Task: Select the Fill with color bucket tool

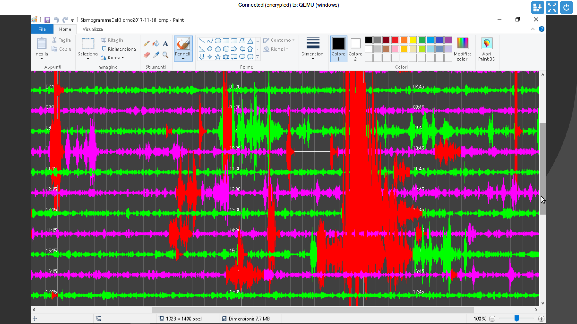Action: coord(156,43)
